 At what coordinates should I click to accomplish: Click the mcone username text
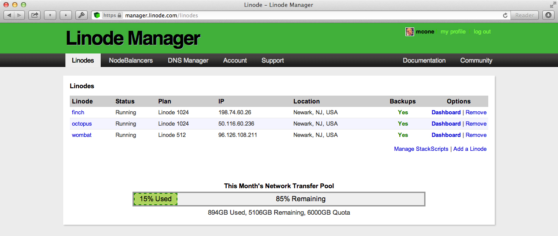point(425,32)
